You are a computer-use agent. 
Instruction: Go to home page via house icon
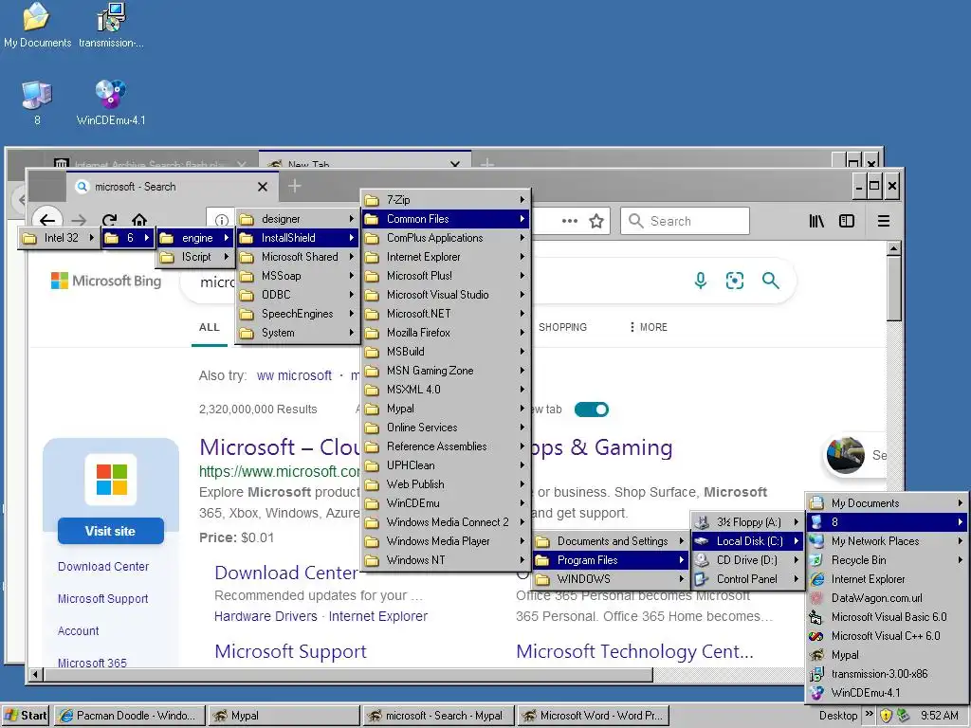139,220
